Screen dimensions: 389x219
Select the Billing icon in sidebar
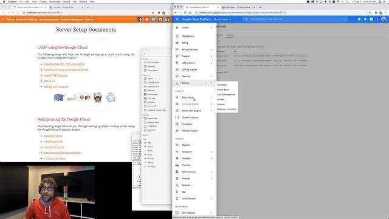(x=177, y=43)
